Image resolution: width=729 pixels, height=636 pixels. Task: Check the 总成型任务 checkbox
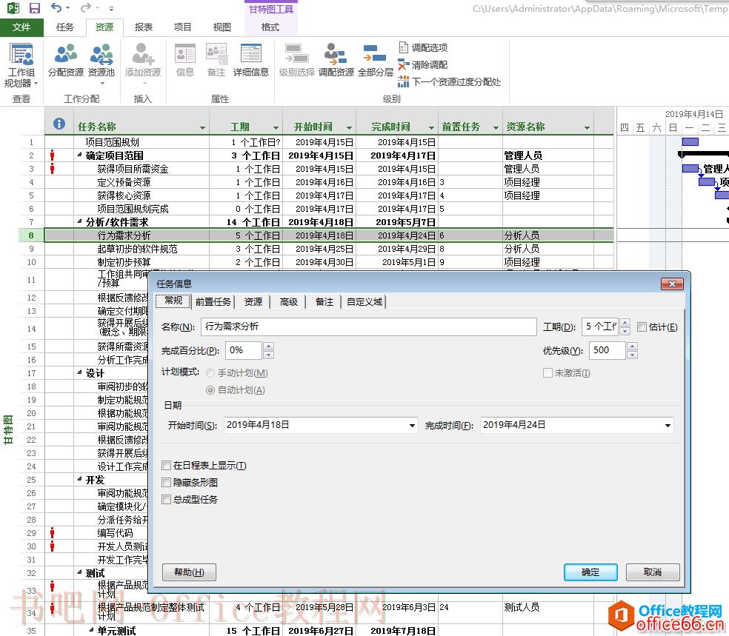(166, 500)
